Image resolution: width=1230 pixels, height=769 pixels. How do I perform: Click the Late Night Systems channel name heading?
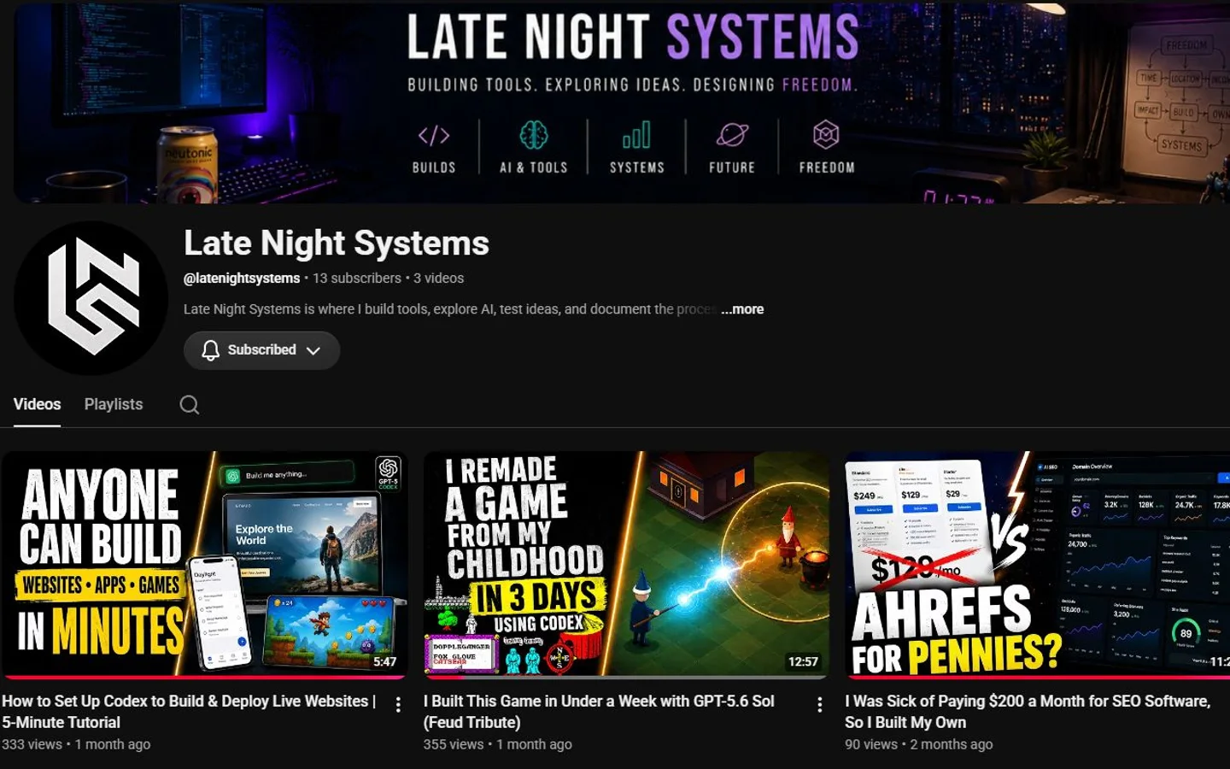337,244
